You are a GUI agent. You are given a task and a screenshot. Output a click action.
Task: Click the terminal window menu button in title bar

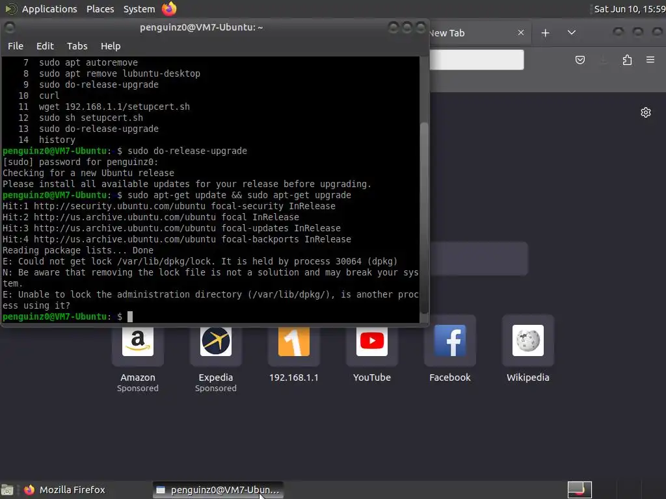click(x=9, y=27)
